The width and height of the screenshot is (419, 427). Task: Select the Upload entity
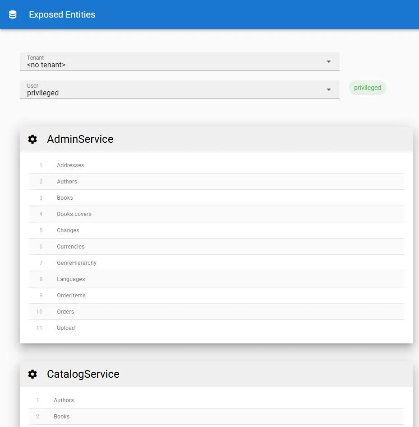66,328
